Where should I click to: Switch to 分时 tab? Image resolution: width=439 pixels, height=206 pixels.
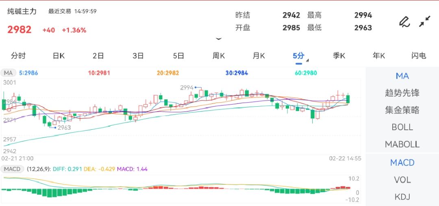[18, 56]
